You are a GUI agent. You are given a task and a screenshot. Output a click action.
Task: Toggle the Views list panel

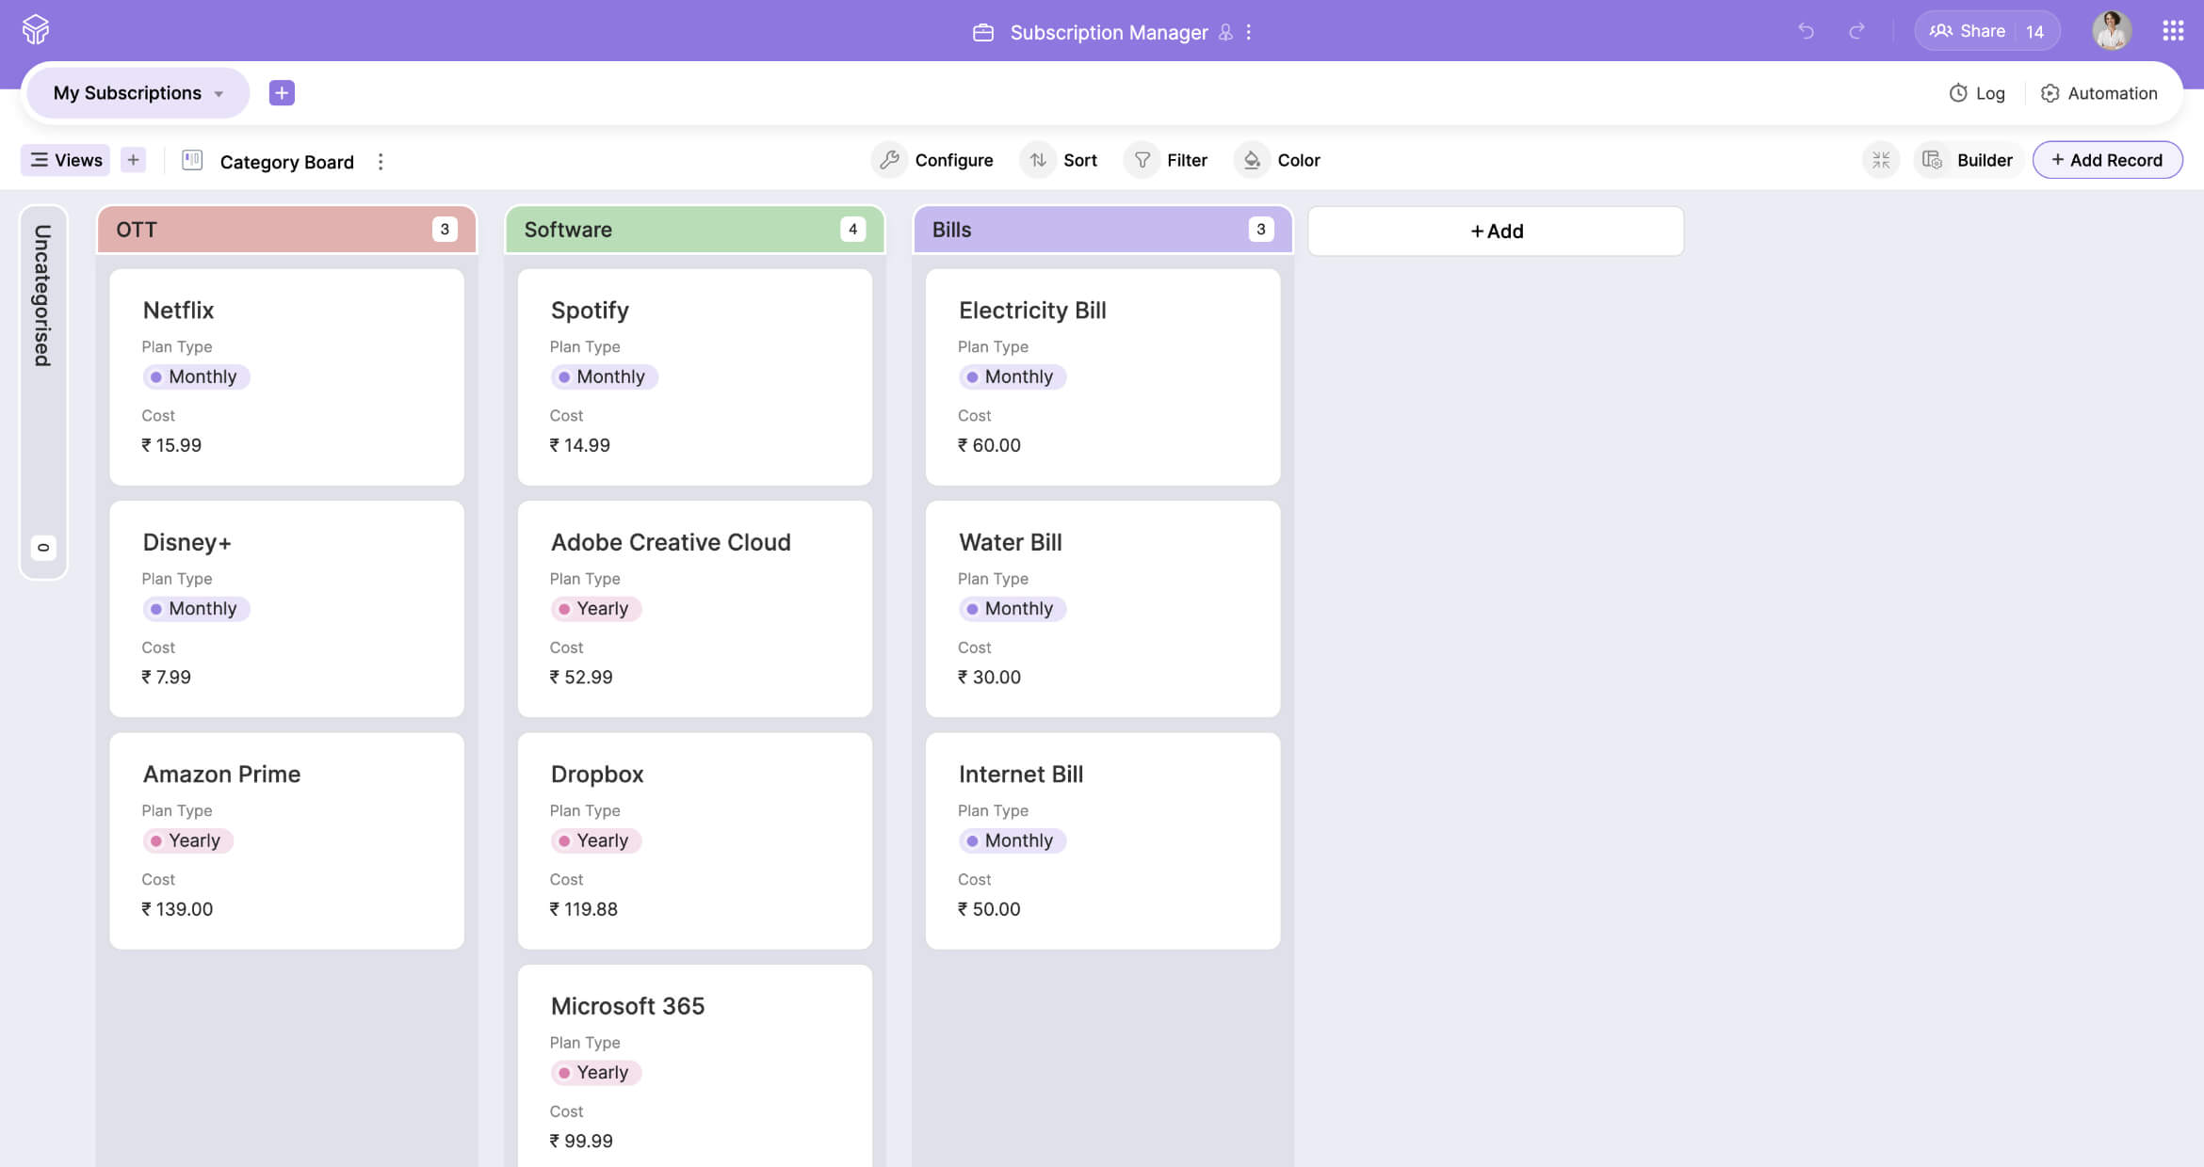click(x=66, y=160)
